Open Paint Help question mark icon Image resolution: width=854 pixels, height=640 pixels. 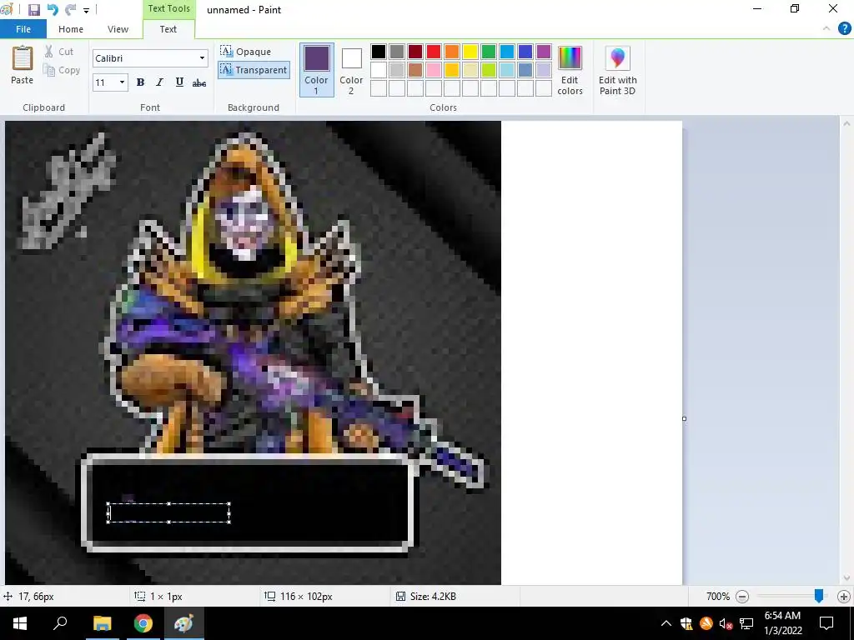844,29
